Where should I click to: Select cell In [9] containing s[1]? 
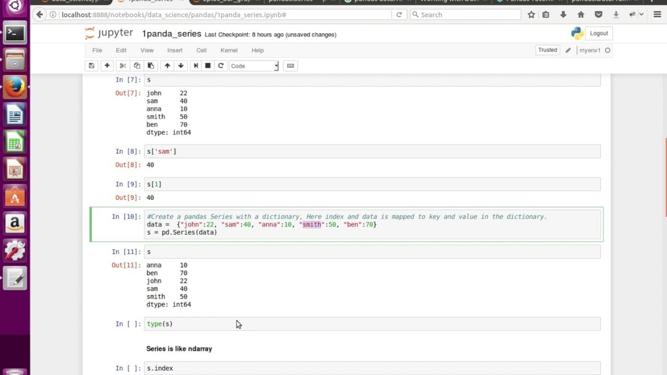(372, 184)
